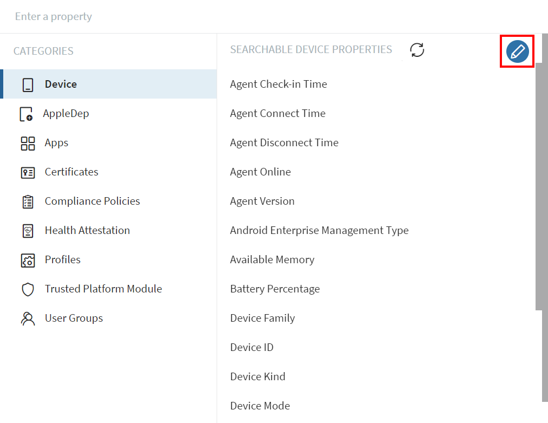548x423 pixels.
Task: Click the Certificates category icon
Action: click(x=28, y=172)
